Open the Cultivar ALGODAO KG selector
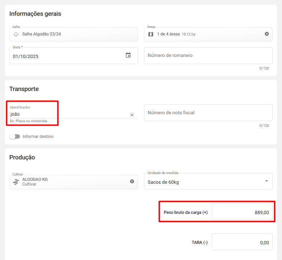Image resolution: width=282 pixels, height=260 pixels. tap(72, 182)
